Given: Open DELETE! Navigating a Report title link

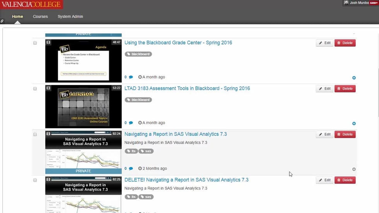Looking at the screenshot, I should tap(186, 180).
